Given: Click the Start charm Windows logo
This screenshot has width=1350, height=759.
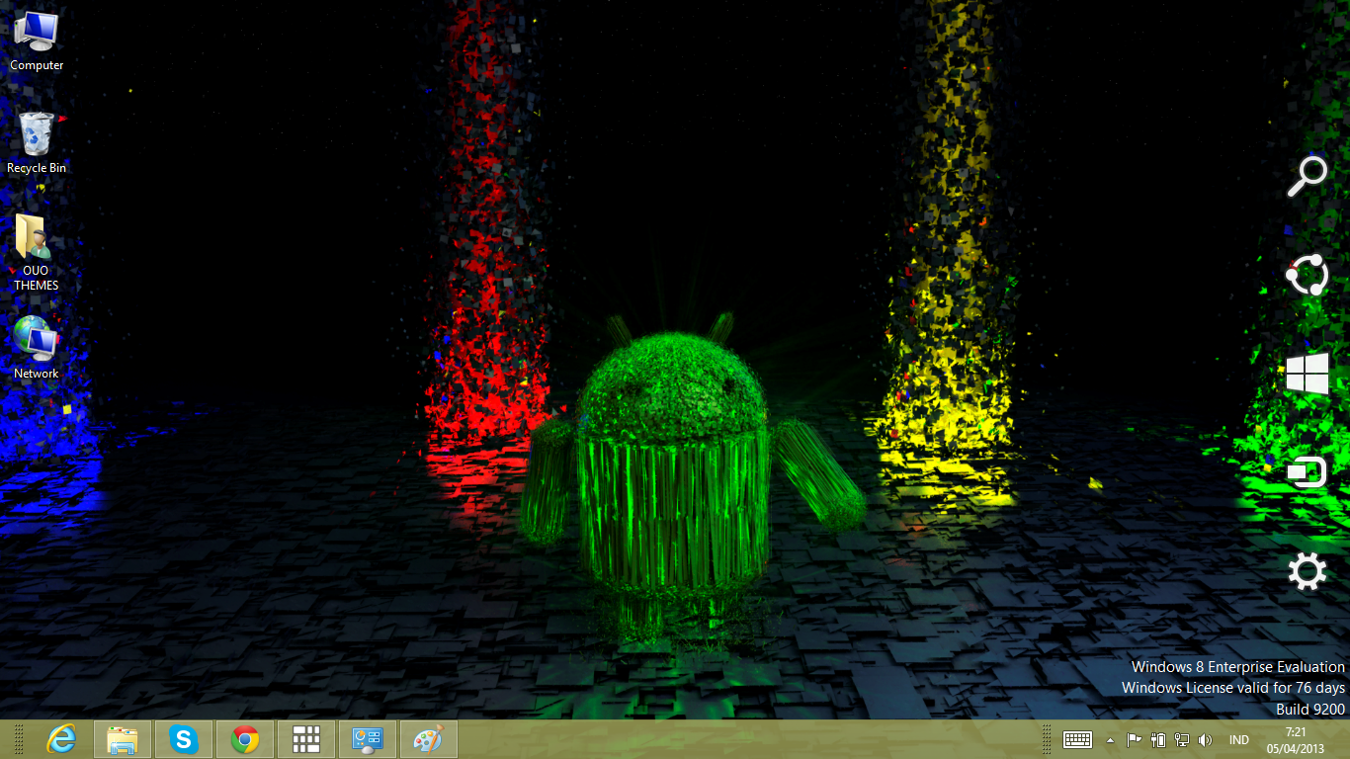Looking at the screenshot, I should click(x=1308, y=375).
